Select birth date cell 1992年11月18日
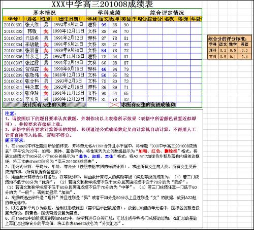Image resolution: width=254 pixels, height=230 pixels. point(69,56)
